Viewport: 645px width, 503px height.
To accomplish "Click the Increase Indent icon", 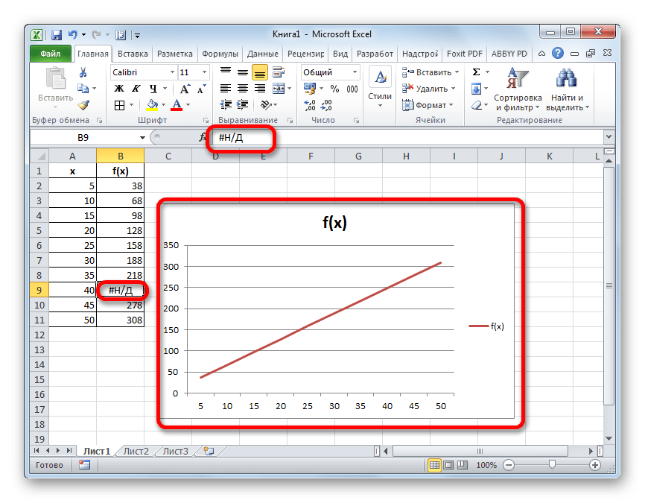I will coord(243,105).
